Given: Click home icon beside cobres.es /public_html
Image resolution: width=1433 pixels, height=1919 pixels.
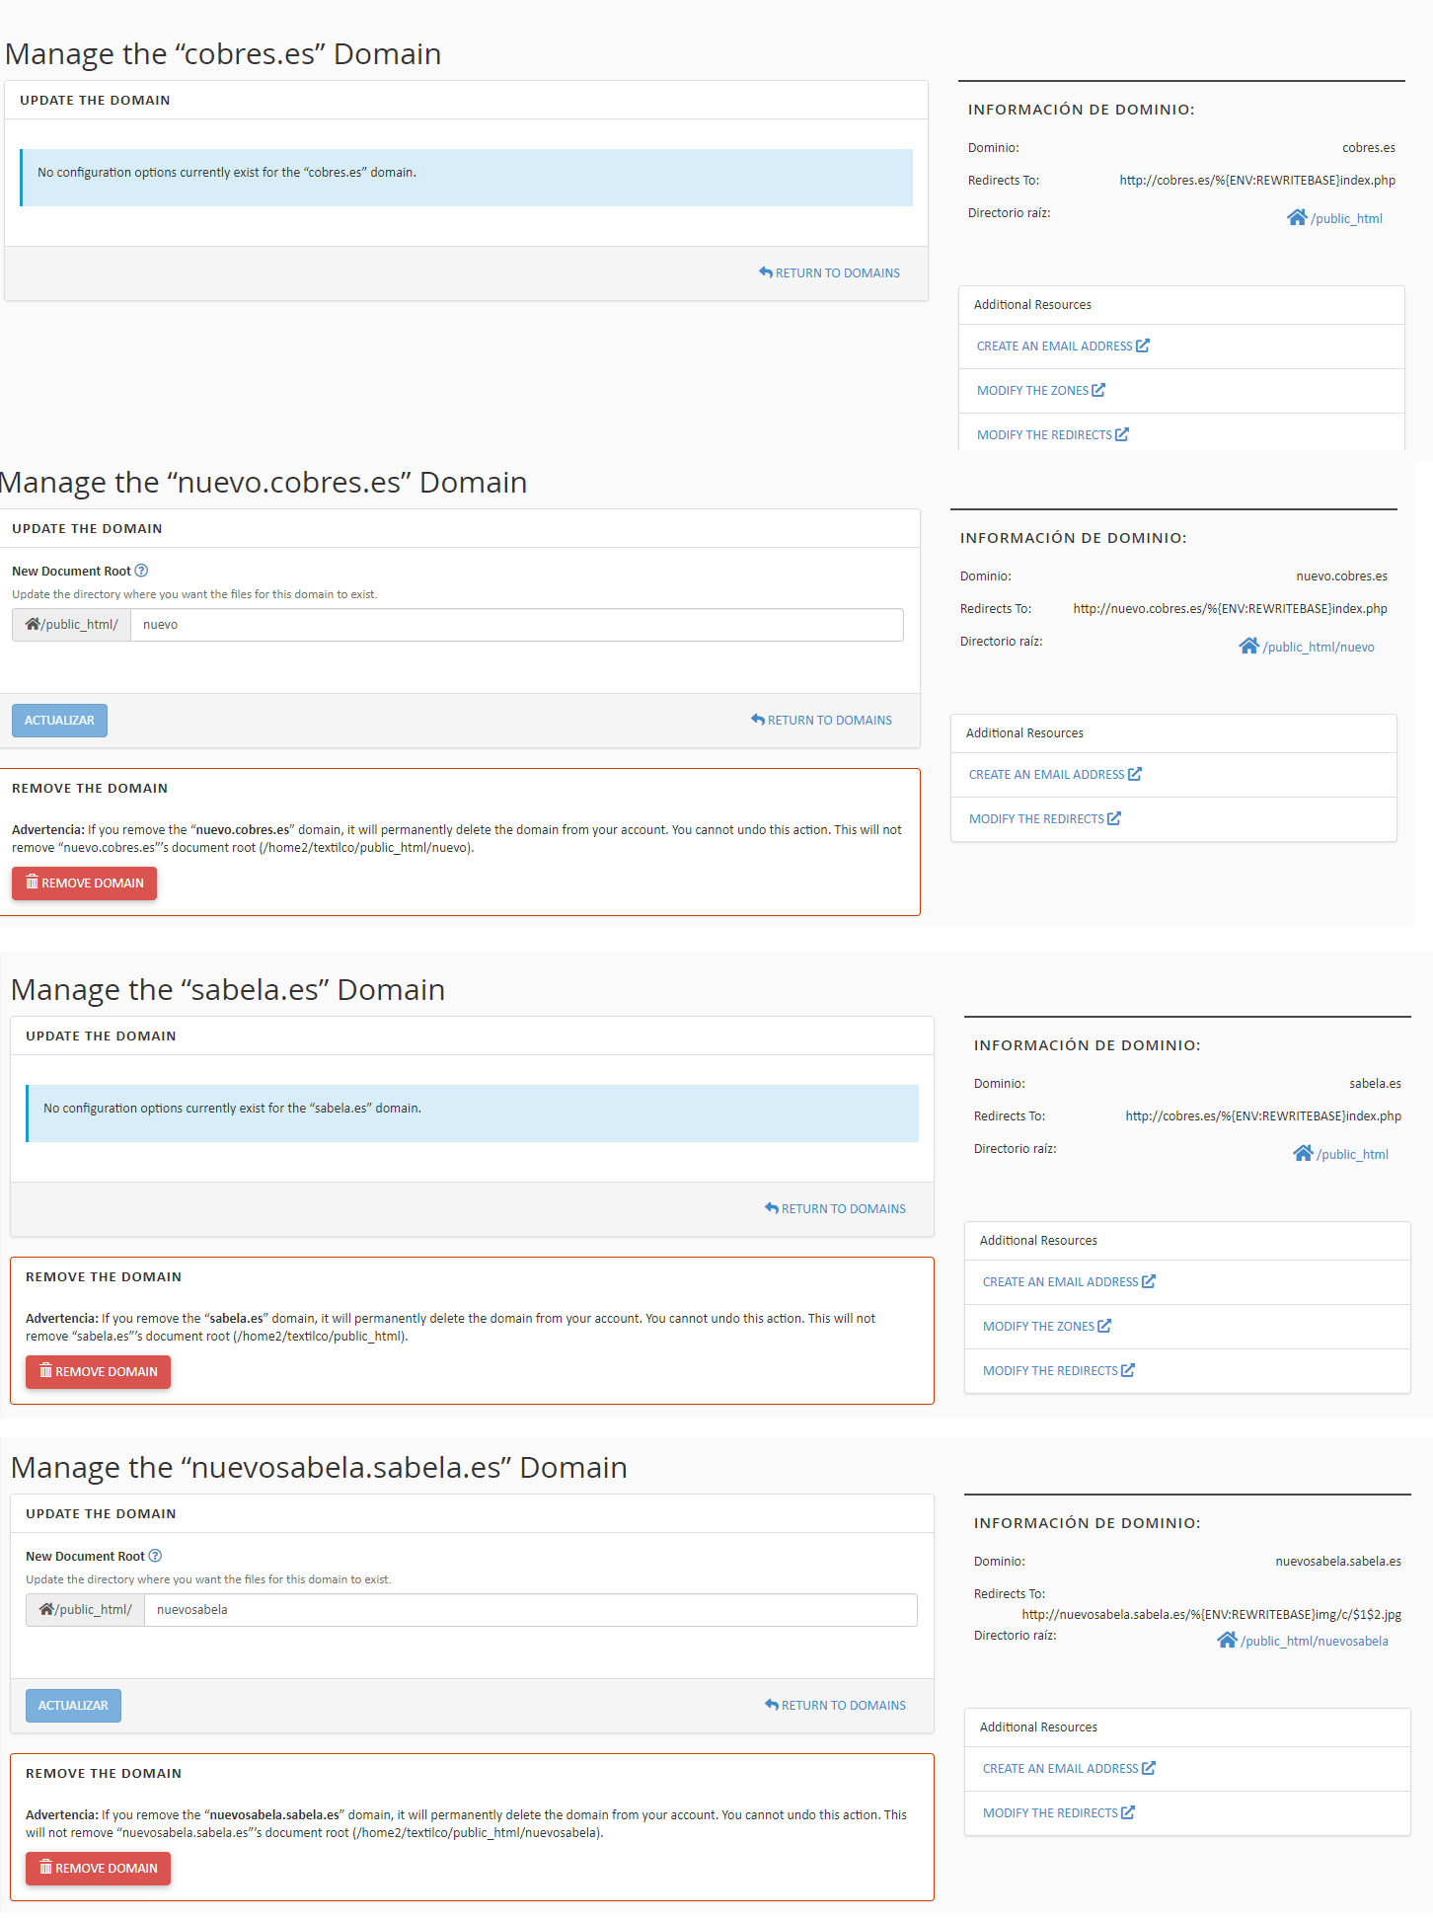Looking at the screenshot, I should pos(1297,217).
